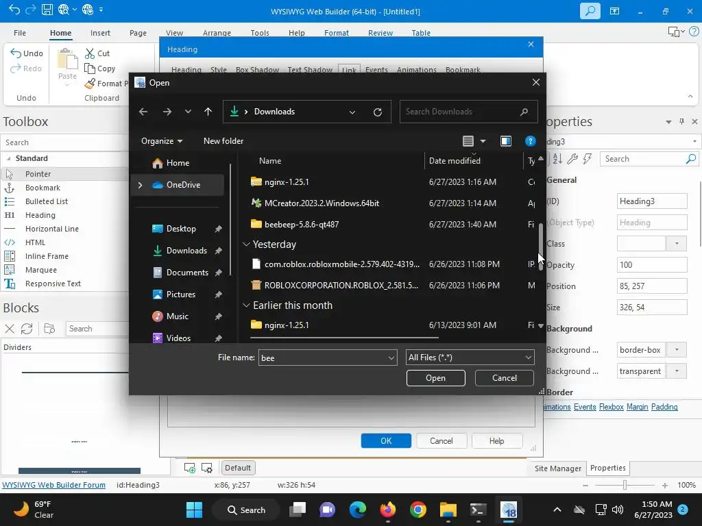Click the Cut scissors icon in Clipboard
The width and height of the screenshot is (702, 526).
pos(90,53)
